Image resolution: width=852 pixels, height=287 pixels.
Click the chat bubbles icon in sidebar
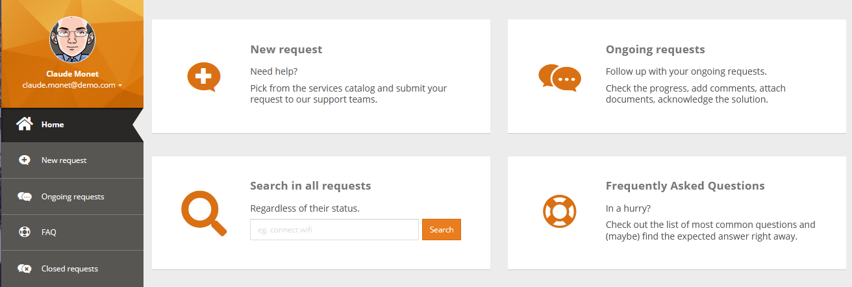pyautogui.click(x=25, y=197)
